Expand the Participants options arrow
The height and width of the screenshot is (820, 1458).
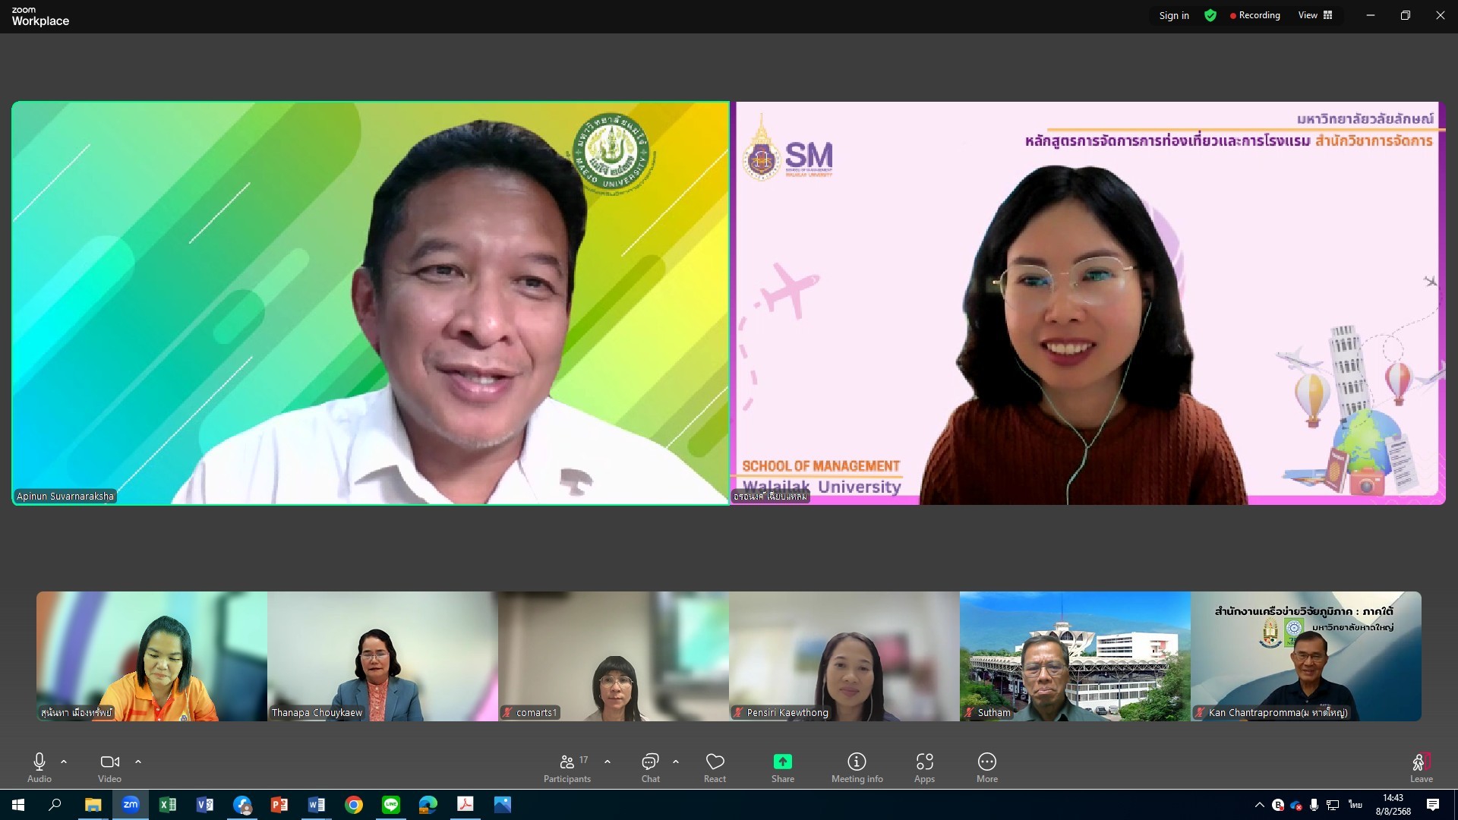pos(607,762)
